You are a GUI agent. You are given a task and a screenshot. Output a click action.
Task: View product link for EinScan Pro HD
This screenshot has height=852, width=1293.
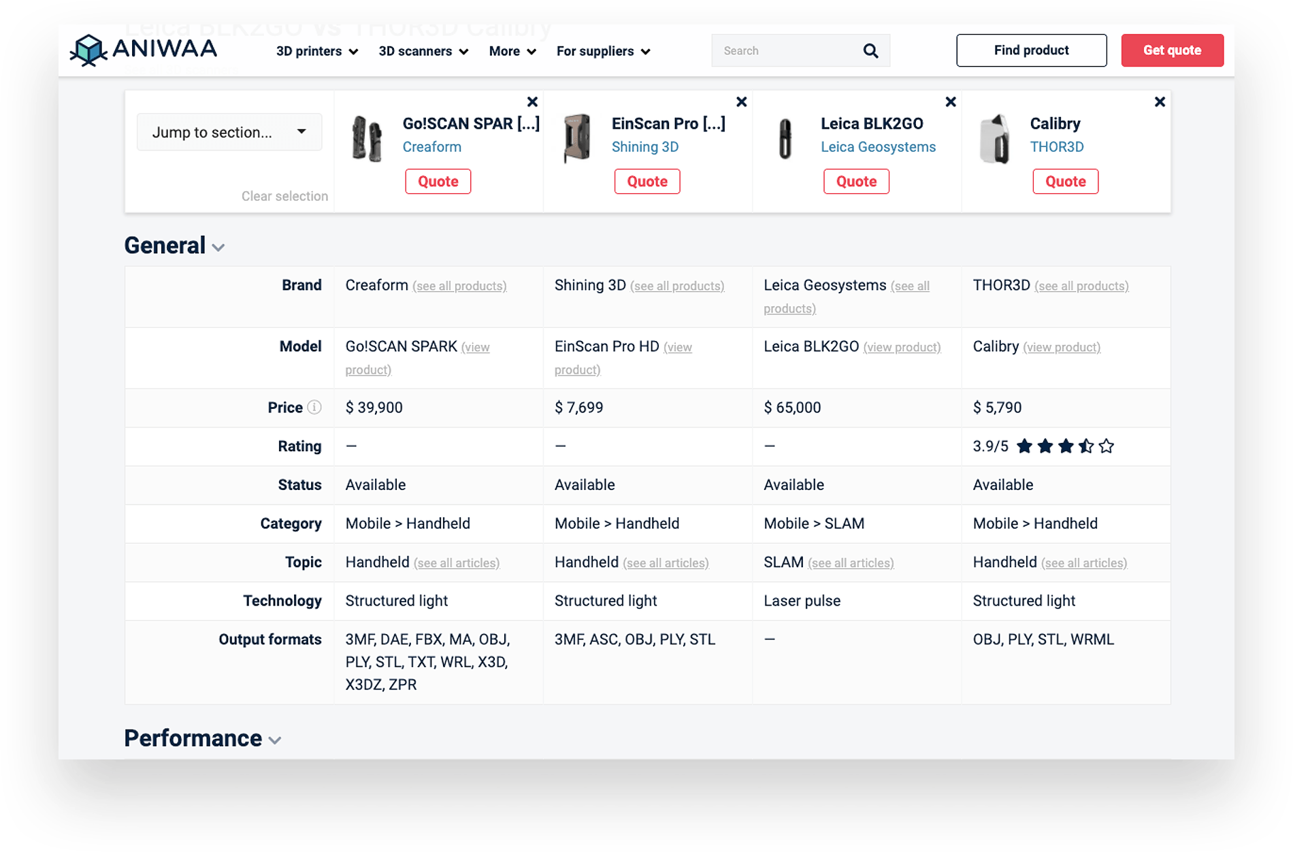click(623, 359)
